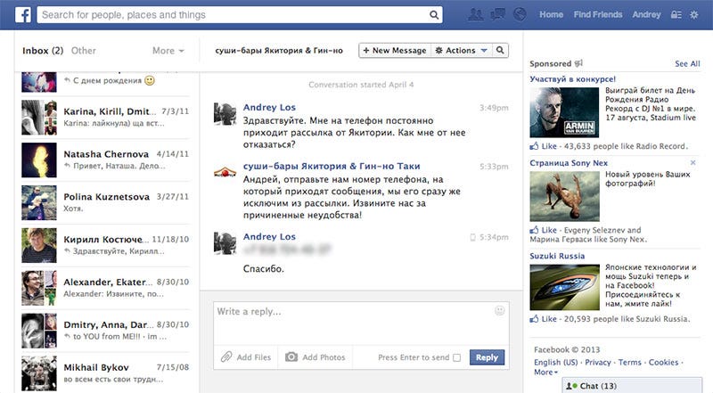
Task: Click Natasha Chernova avatar thumbnail
Action: (39, 160)
